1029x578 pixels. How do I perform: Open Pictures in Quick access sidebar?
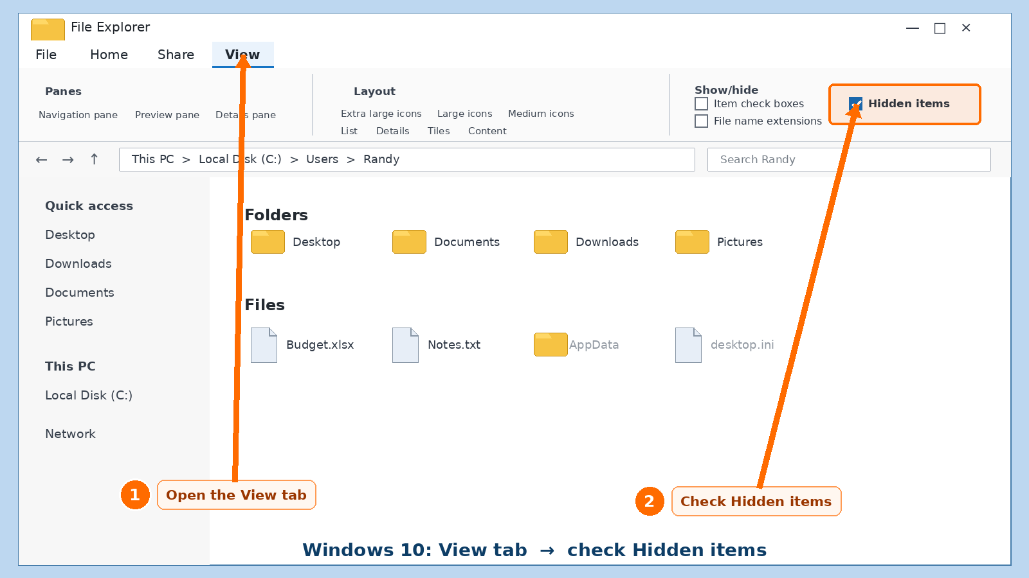(69, 322)
